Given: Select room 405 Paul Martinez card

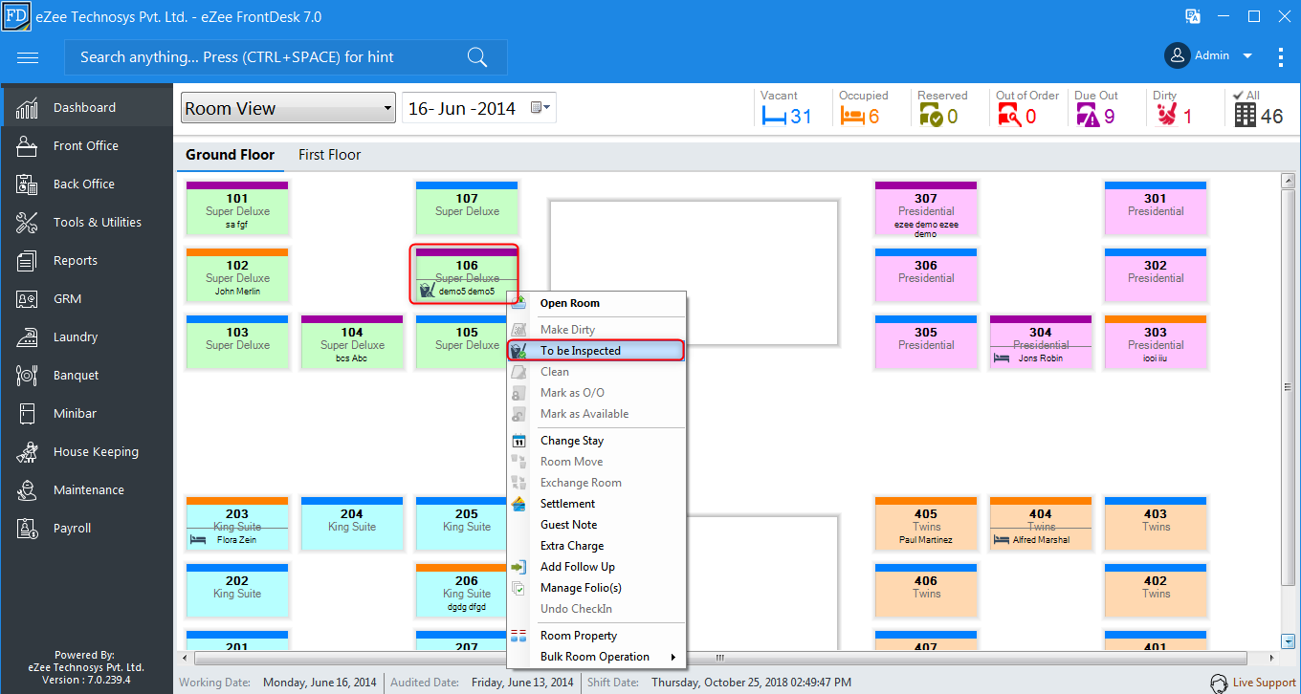Looking at the screenshot, I should 926,524.
